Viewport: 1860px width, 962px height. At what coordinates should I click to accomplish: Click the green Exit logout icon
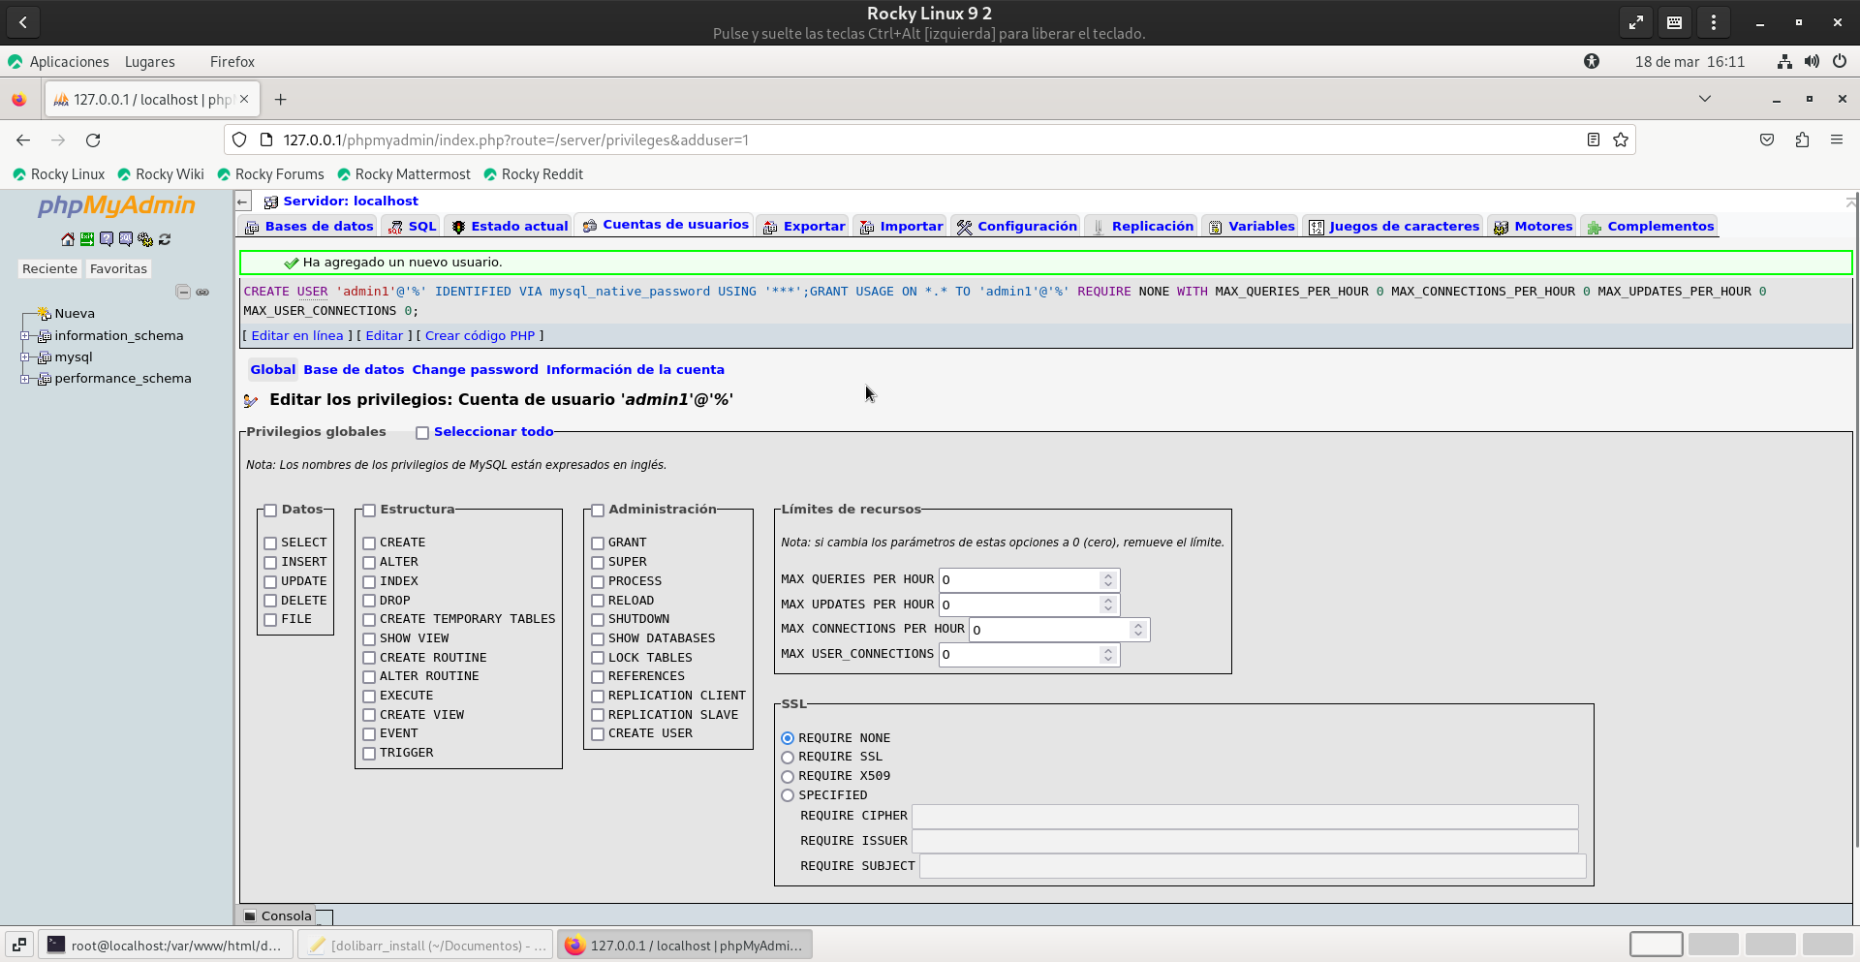87,239
